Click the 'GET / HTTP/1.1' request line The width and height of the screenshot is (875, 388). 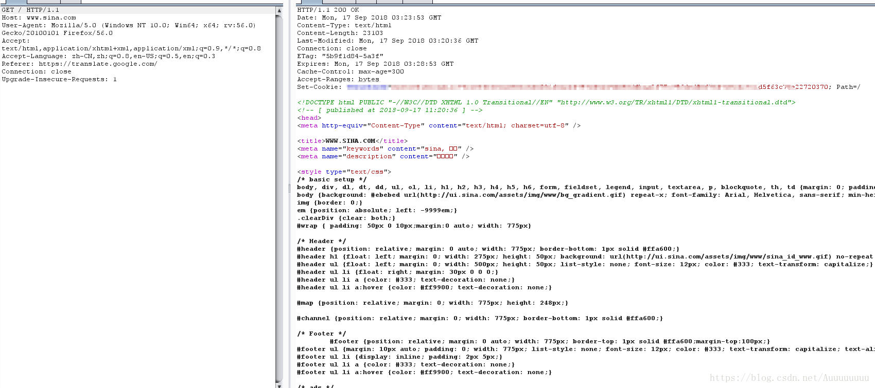30,10
